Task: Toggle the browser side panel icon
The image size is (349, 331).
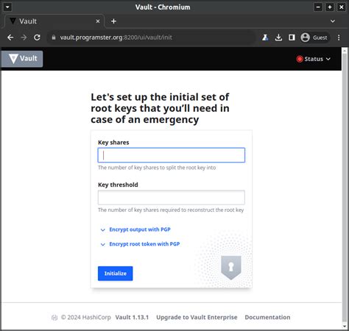Action: (x=292, y=38)
